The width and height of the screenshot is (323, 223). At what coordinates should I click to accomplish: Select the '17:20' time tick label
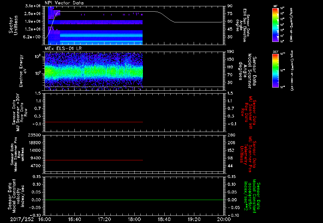104,219
